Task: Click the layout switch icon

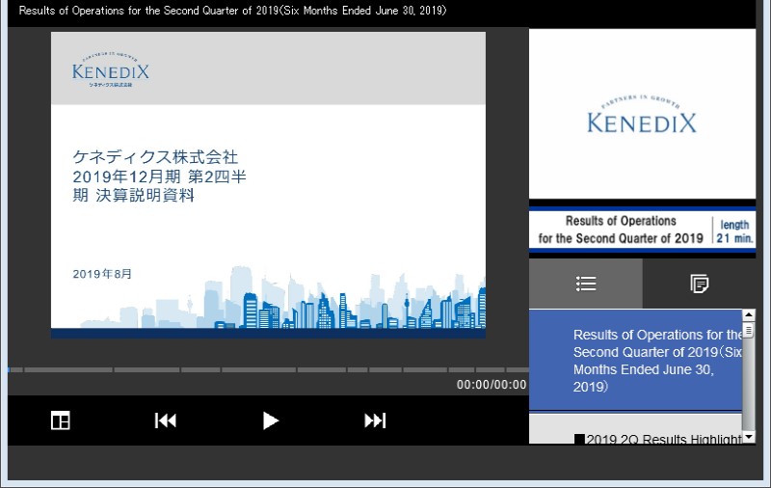Action: pos(61,420)
